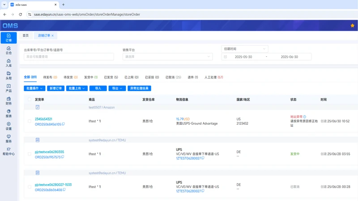Copy order number ORD25068606408
This screenshot has height=201, width=358.
(x=64, y=189)
